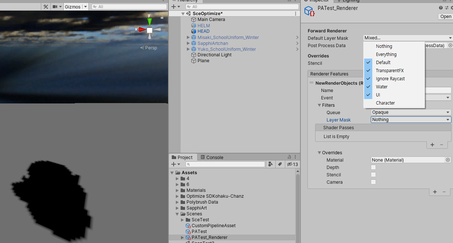The width and height of the screenshot is (453, 243).
Task: Open Project create plus menu
Action: point(175,164)
